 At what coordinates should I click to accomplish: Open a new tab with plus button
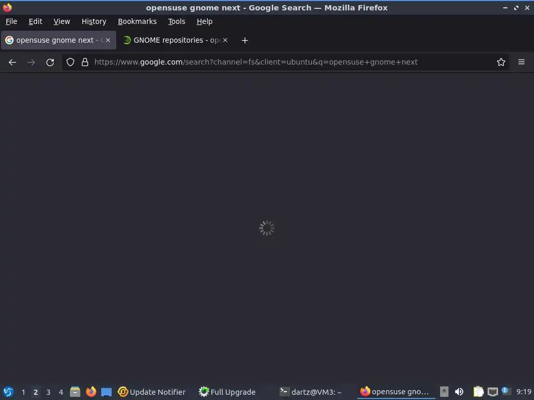(x=245, y=41)
